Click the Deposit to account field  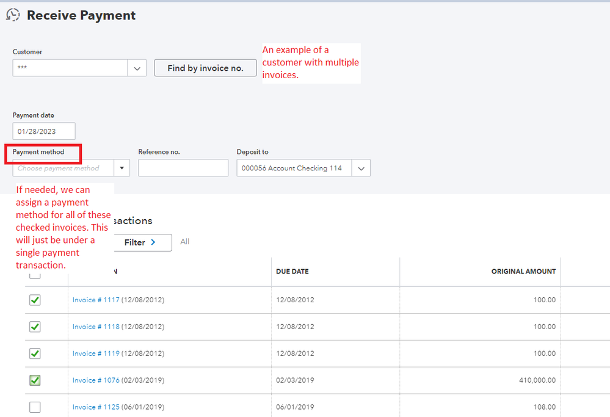click(294, 168)
